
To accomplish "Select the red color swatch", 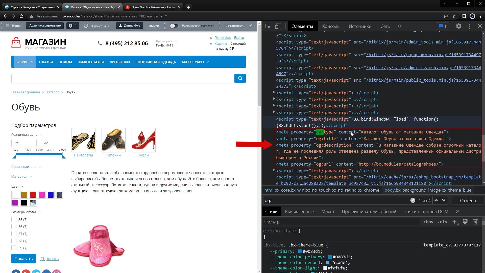I will pos(33,195).
